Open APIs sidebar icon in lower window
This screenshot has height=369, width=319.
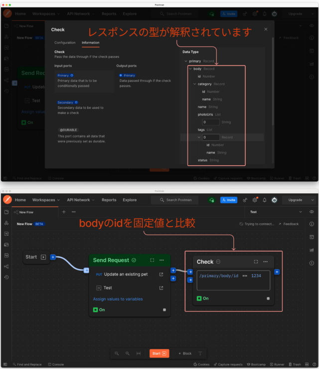click(x=6, y=223)
